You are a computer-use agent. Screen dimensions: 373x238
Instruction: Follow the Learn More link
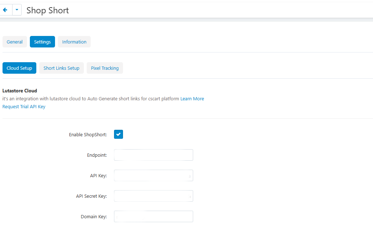pos(192,99)
